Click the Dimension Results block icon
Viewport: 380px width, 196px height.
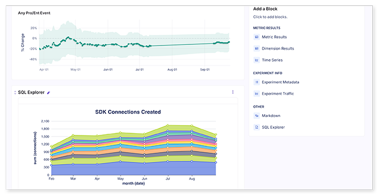tap(257, 49)
